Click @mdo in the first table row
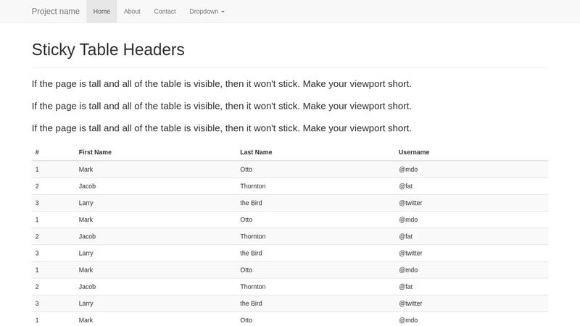Image resolution: width=580 pixels, height=326 pixels. click(x=408, y=170)
